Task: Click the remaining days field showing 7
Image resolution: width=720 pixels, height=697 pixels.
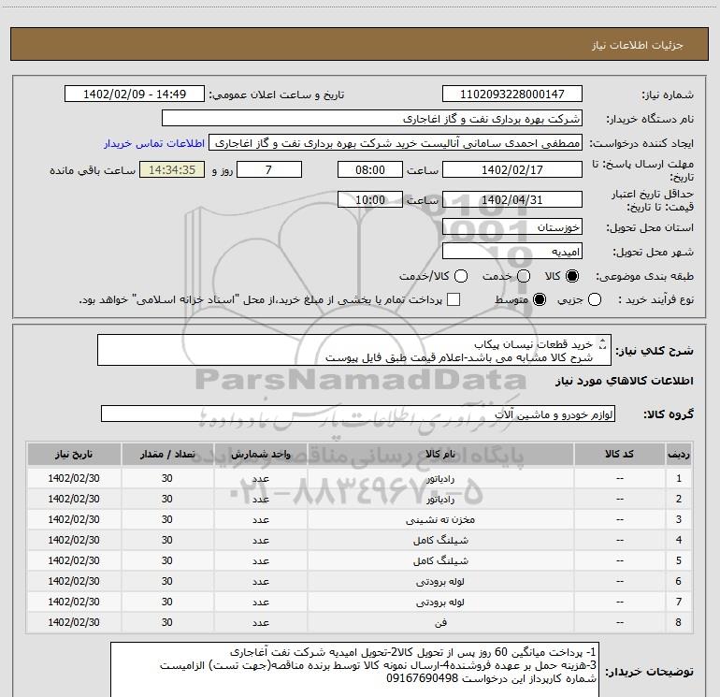Action: tap(269, 170)
